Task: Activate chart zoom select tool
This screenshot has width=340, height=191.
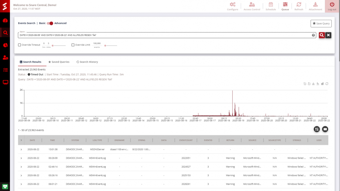Action: pyautogui.click(x=305, y=84)
